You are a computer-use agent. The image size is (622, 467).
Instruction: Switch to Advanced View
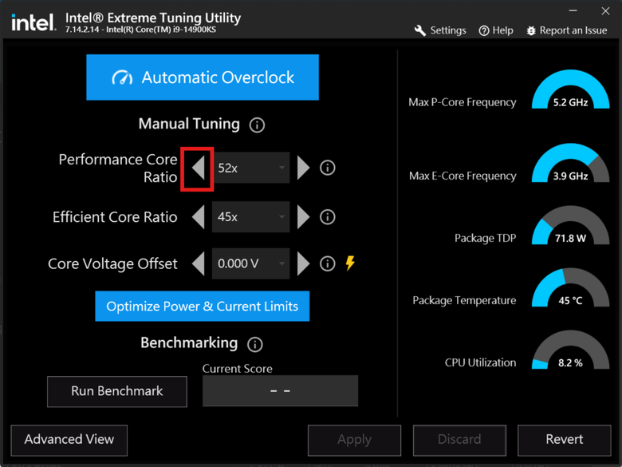pyautogui.click(x=69, y=440)
